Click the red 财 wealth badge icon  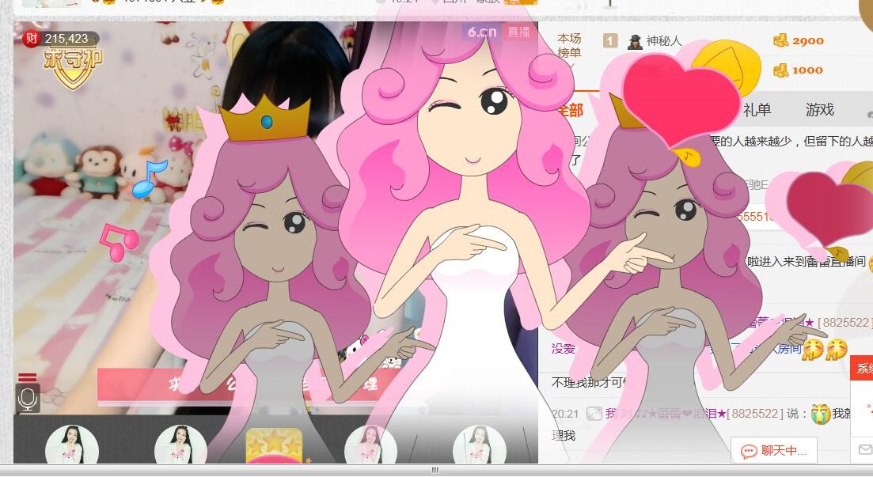[31, 38]
